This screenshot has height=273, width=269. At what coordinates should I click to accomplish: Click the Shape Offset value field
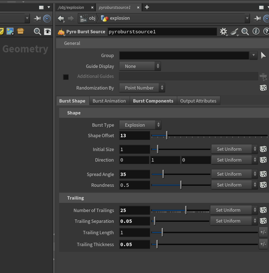pos(135,136)
